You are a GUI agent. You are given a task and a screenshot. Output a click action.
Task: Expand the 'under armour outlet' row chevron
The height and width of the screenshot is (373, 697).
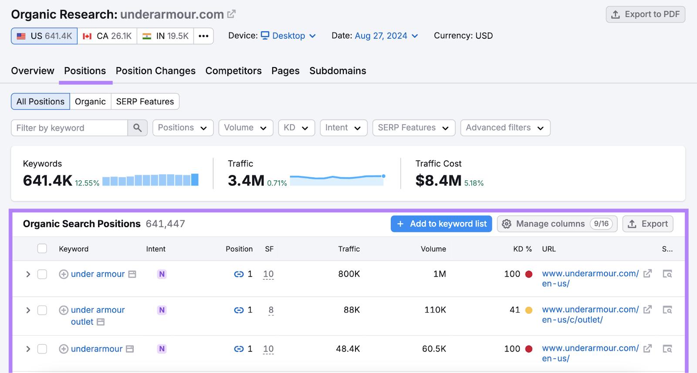point(28,310)
